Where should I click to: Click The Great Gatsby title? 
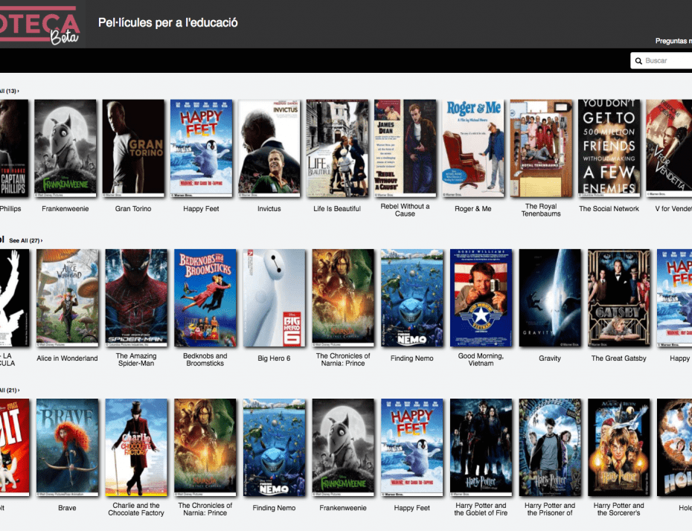pos(619,358)
